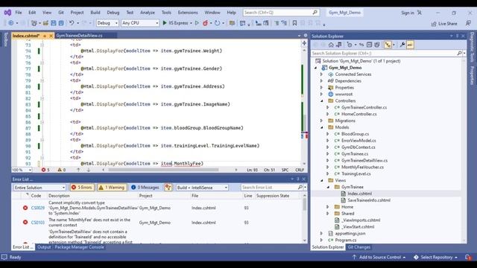Open the Build menu
Image resolution: width=477 pixels, height=268 pixels.
tap(95, 13)
